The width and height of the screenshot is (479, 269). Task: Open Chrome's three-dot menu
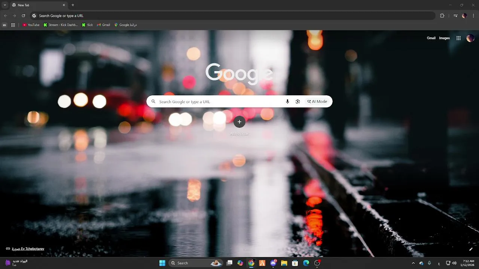click(473, 16)
